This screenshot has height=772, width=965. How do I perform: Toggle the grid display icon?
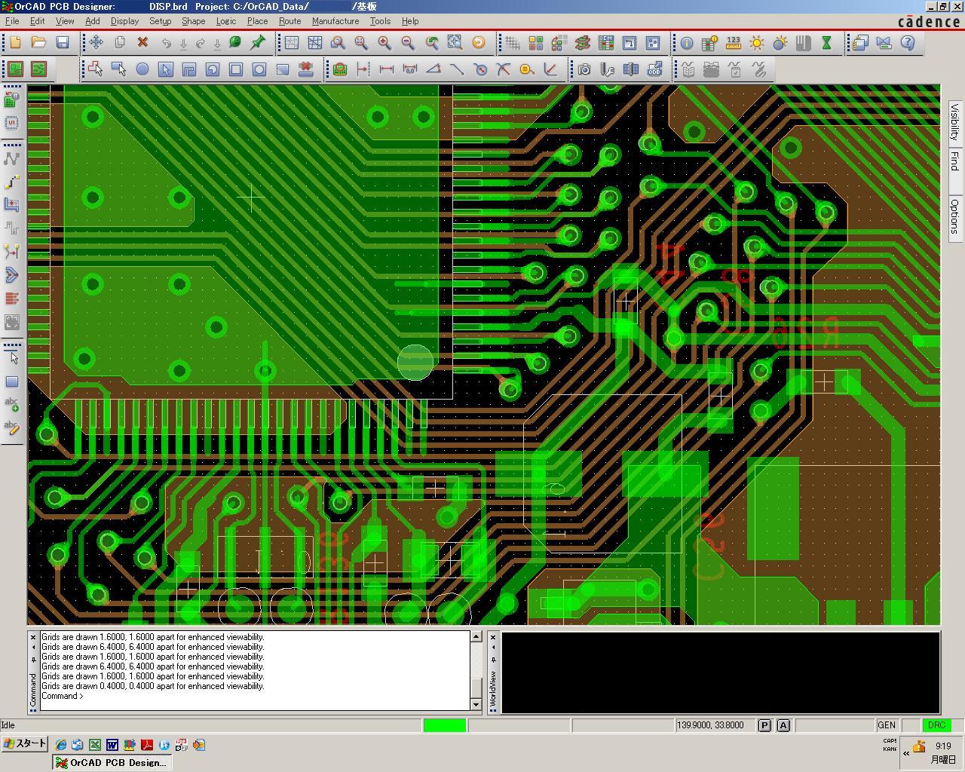tap(513, 43)
